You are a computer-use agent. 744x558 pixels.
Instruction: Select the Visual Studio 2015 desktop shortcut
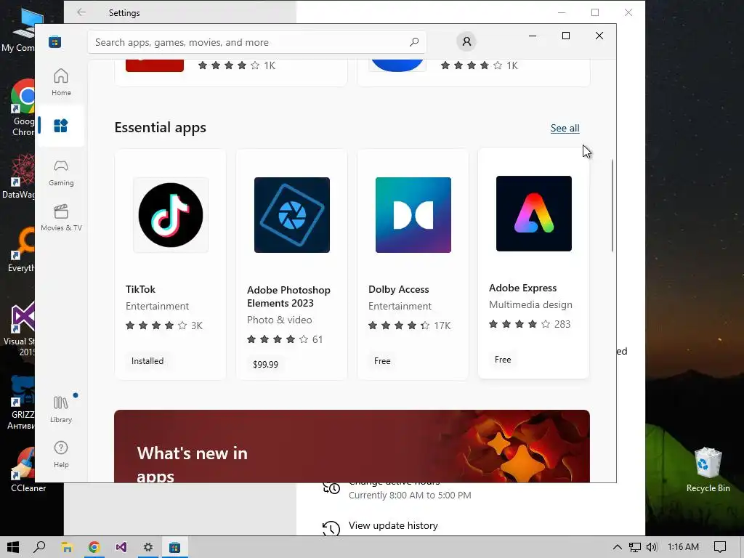point(20,328)
